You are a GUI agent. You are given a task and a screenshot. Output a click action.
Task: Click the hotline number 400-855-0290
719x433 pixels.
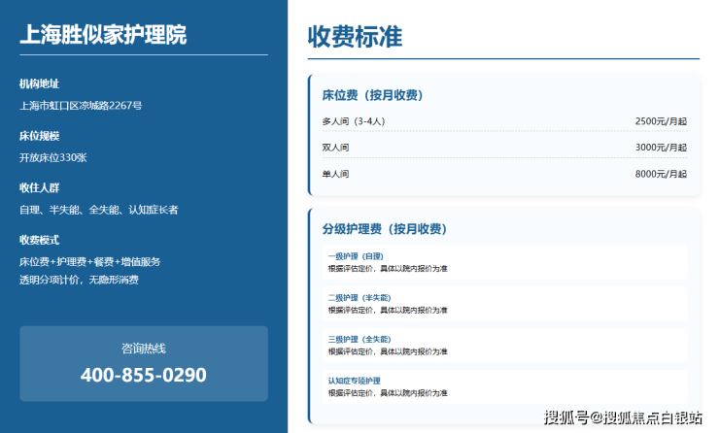click(x=144, y=376)
